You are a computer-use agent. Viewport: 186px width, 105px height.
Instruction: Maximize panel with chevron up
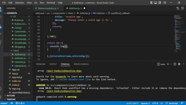(x=184, y=64)
